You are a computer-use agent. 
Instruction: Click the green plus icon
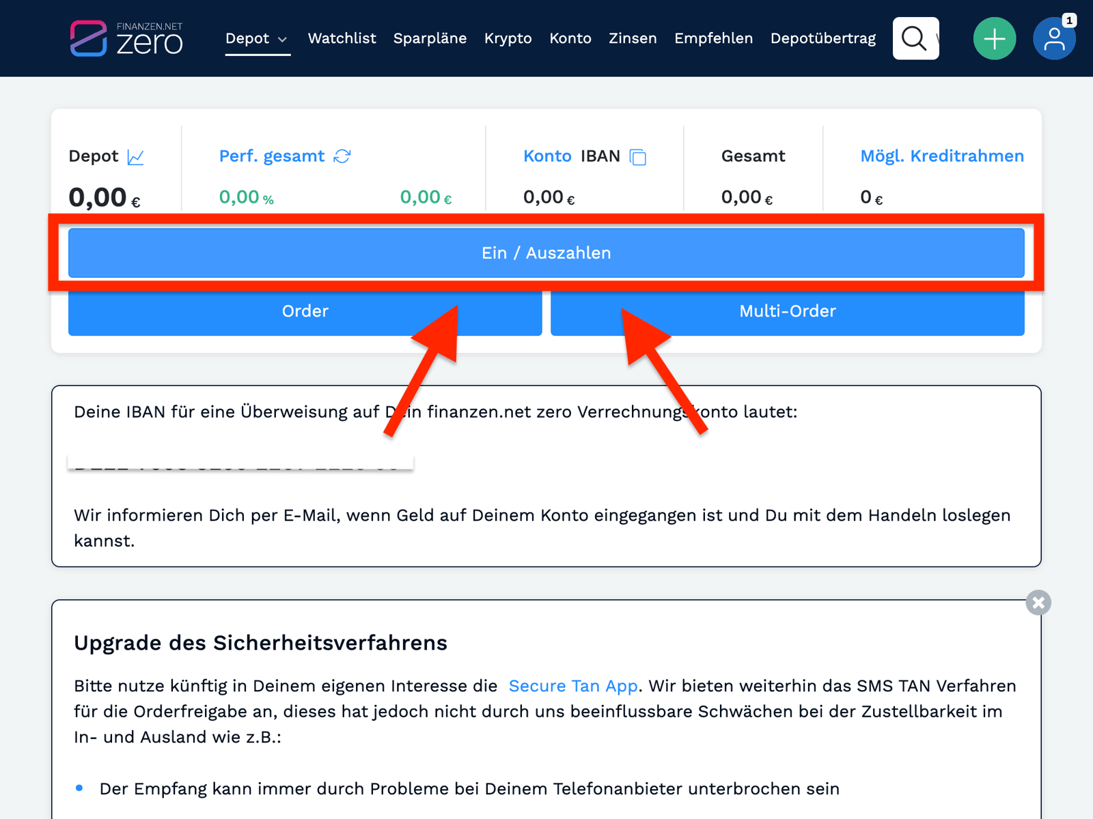coord(995,38)
